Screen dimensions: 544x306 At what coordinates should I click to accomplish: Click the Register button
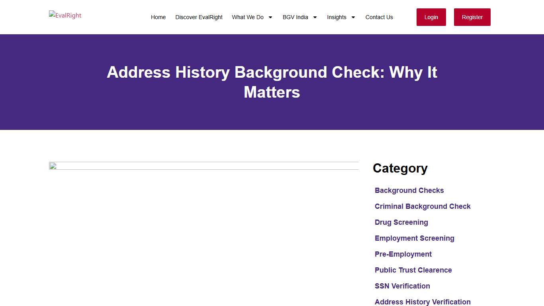[x=472, y=17]
